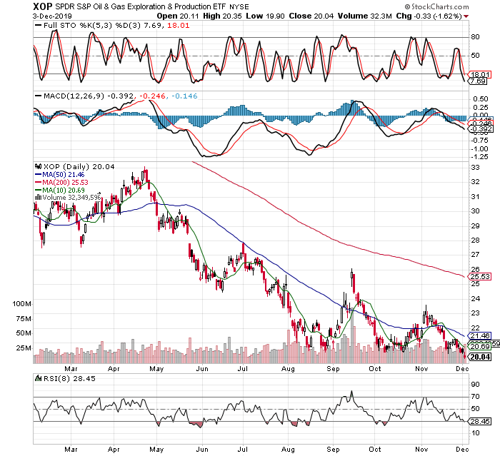The image size is (500, 456).
Task: Click the red down-arrow beside the change value
Action: click(x=466, y=16)
